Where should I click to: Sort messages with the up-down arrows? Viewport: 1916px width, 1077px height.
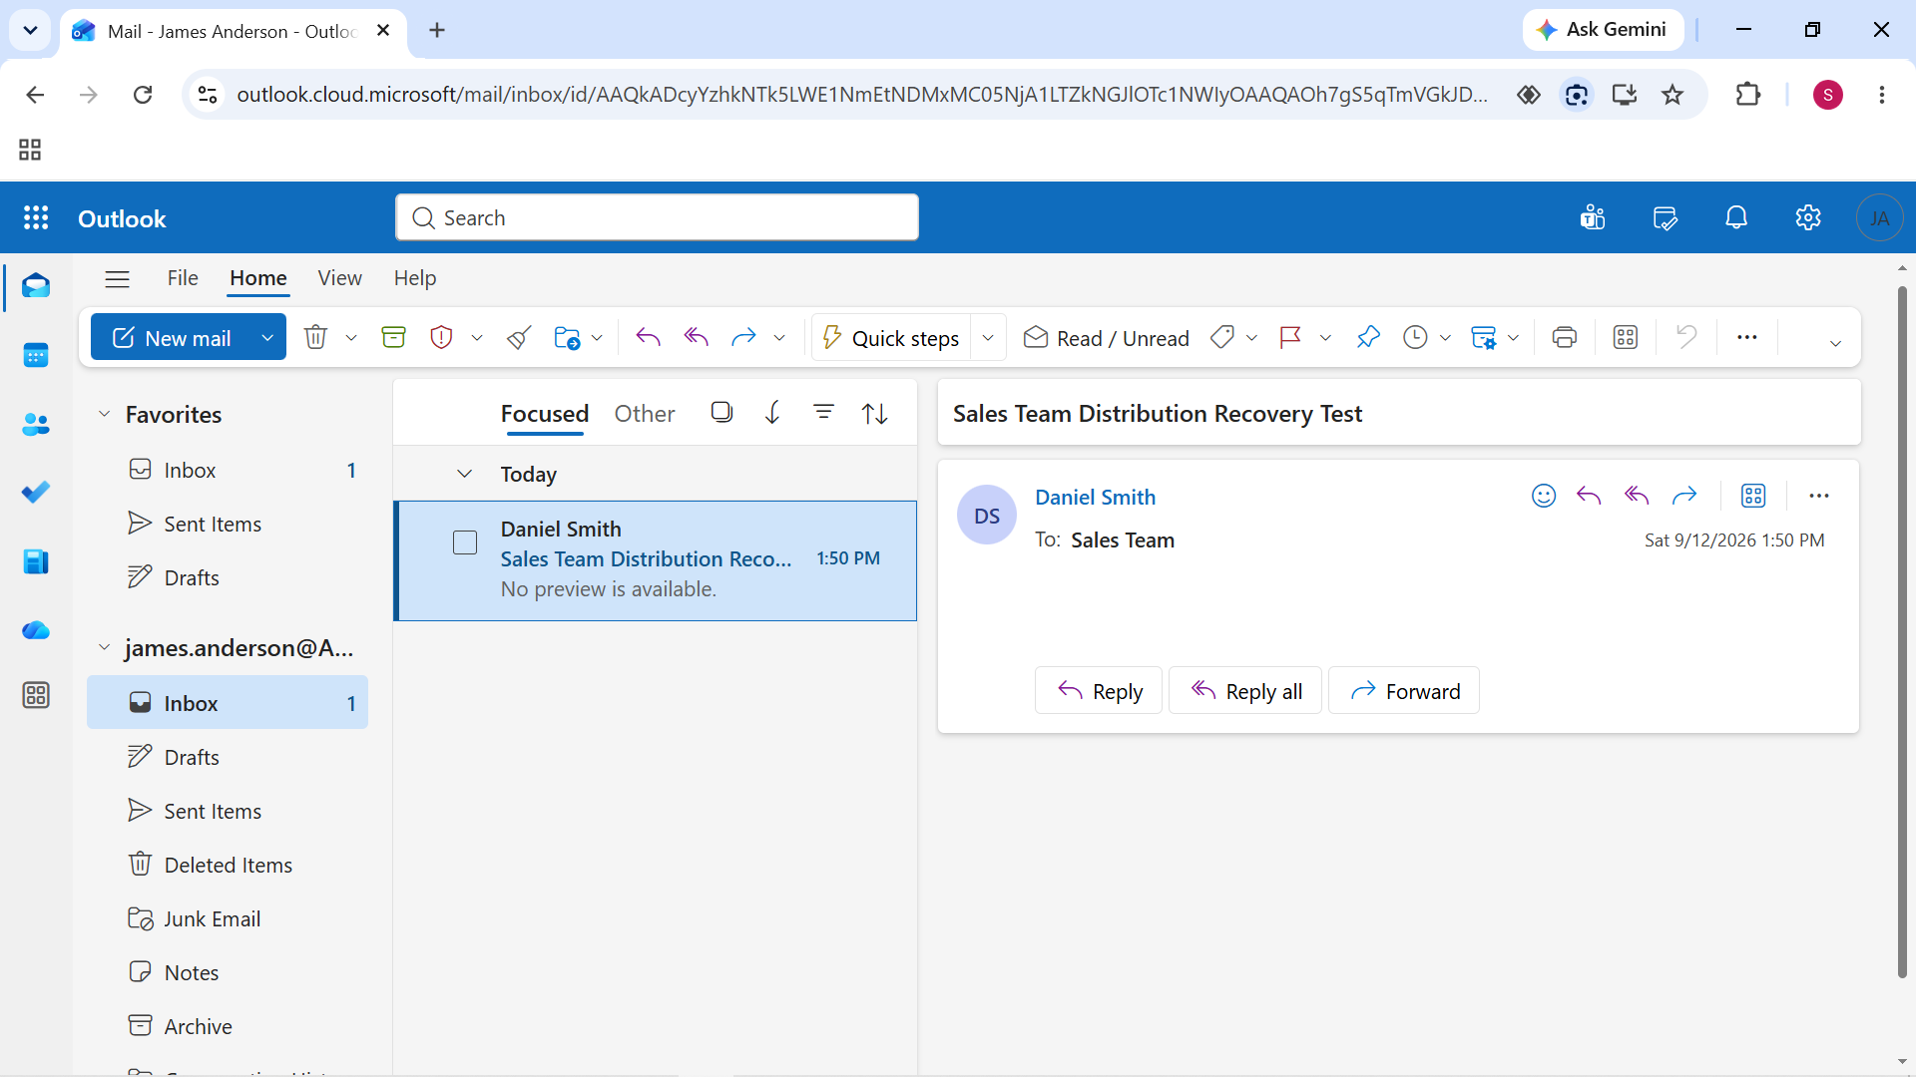[x=875, y=413]
